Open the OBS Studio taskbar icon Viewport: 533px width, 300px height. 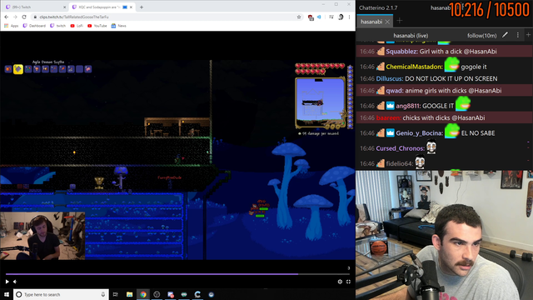tap(157, 294)
